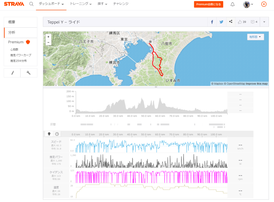Open the wrench tools icon

(x=29, y=73)
